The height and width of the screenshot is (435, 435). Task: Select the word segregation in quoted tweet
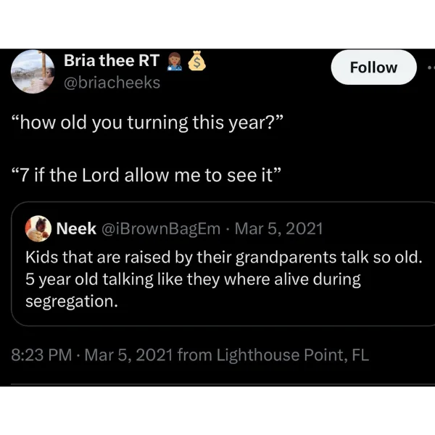point(72,302)
